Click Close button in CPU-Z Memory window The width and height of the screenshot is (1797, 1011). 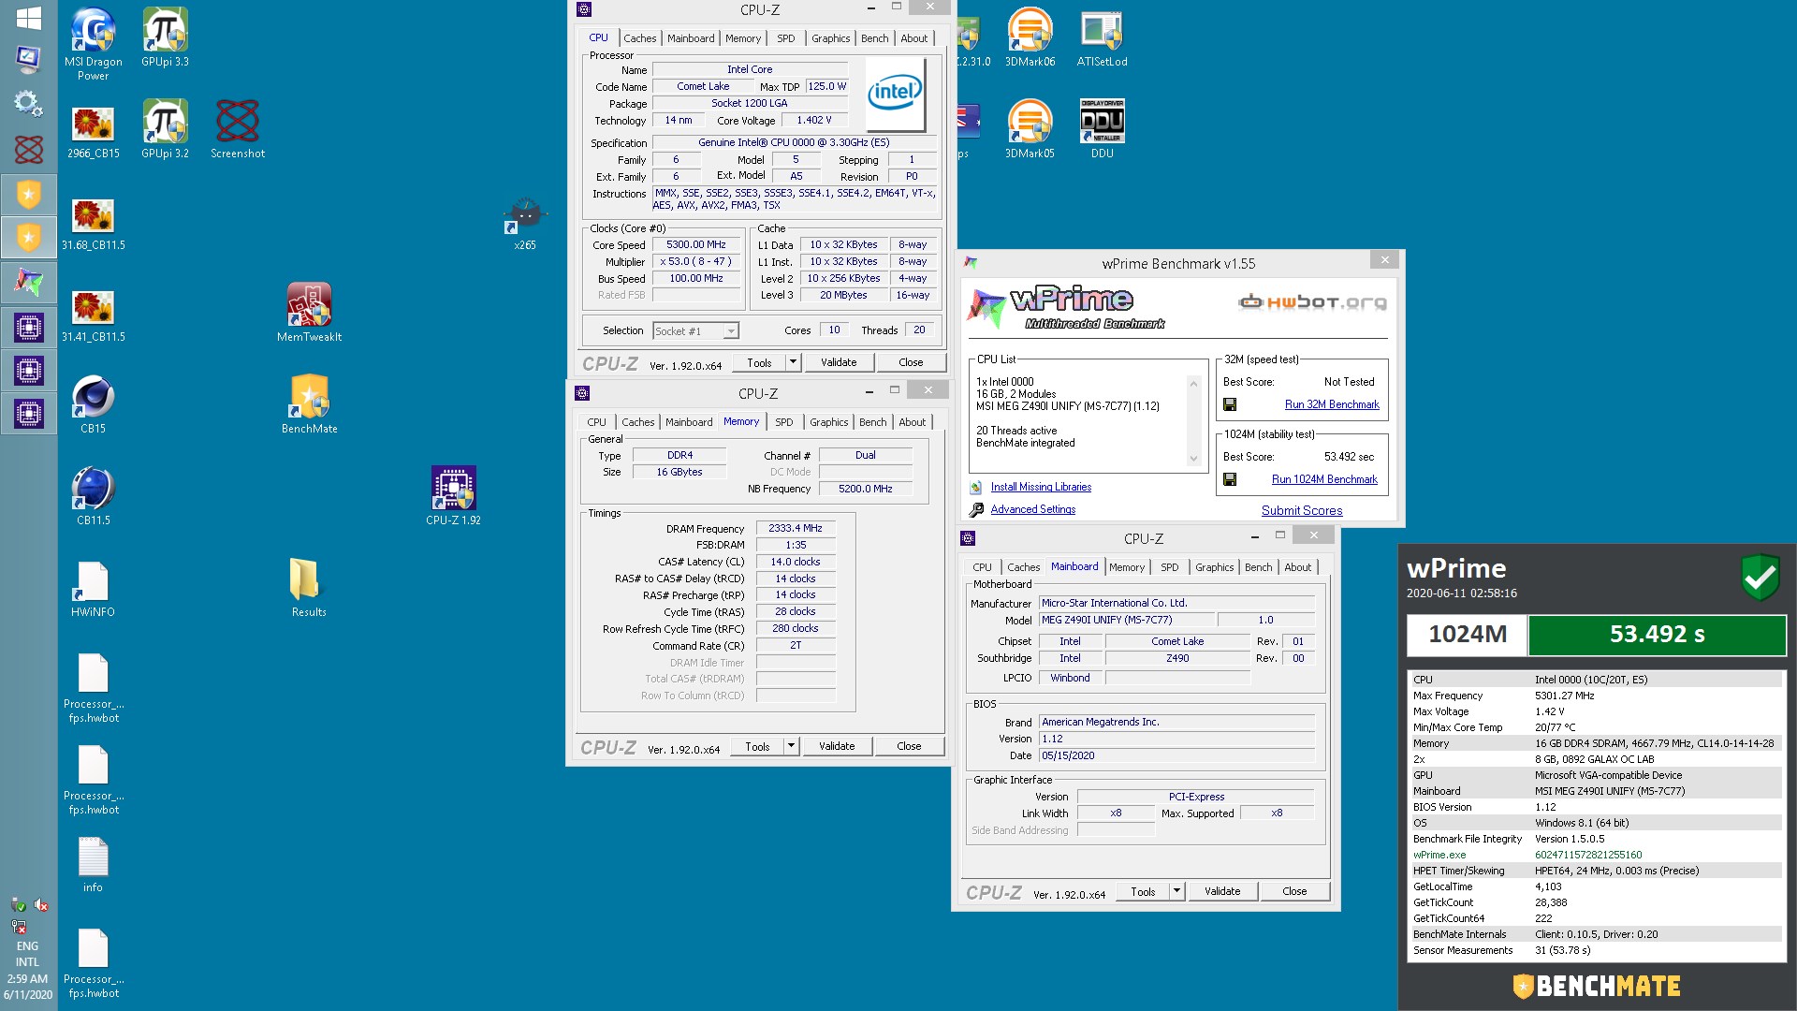tap(909, 746)
